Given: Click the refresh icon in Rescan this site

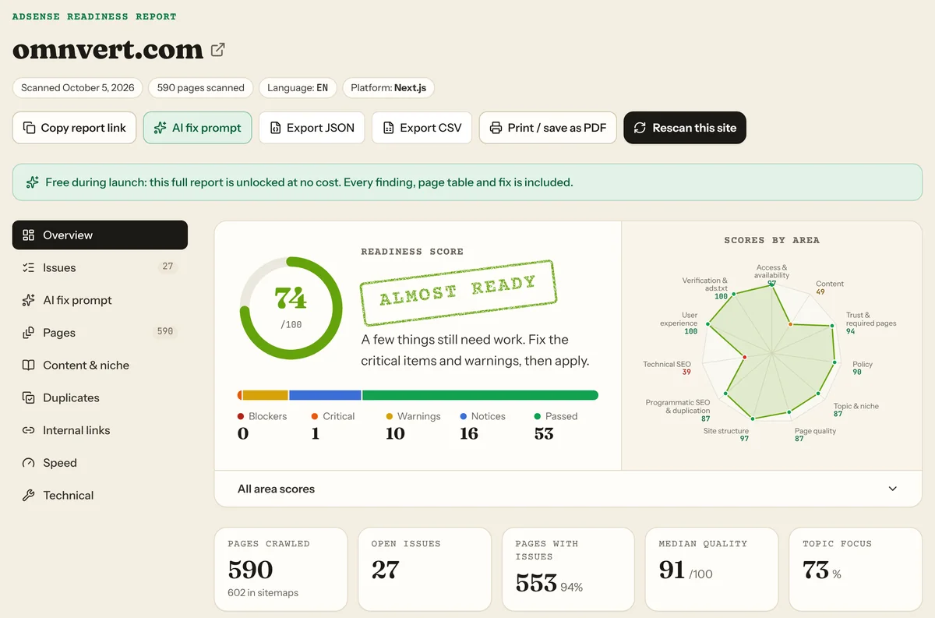Looking at the screenshot, I should [640, 128].
